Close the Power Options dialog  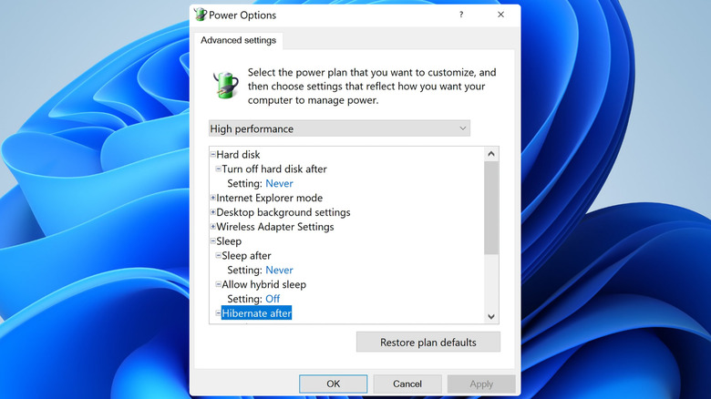pyautogui.click(x=500, y=15)
